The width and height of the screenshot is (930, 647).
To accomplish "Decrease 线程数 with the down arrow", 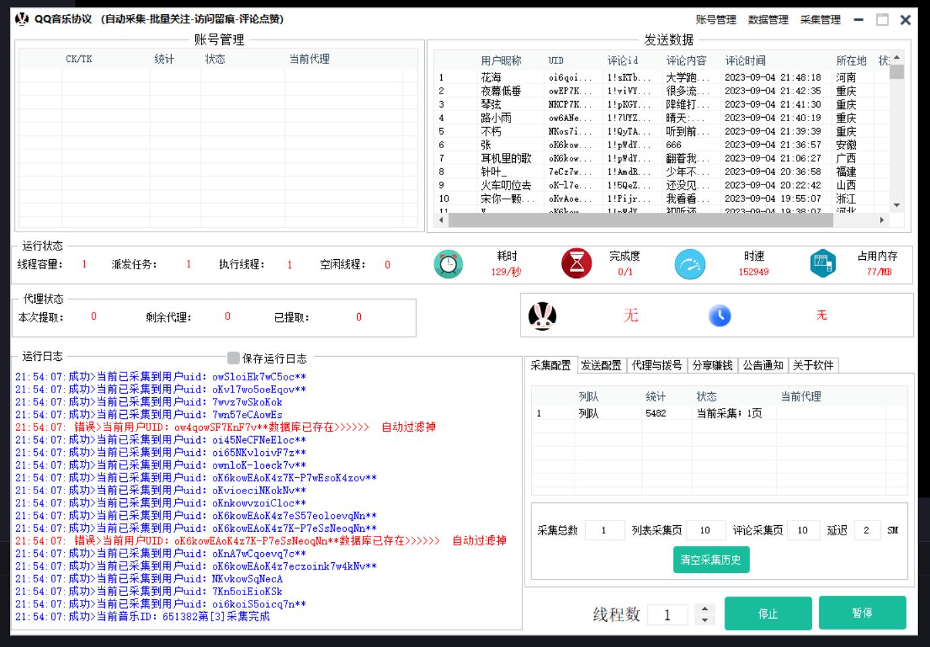I will point(704,620).
